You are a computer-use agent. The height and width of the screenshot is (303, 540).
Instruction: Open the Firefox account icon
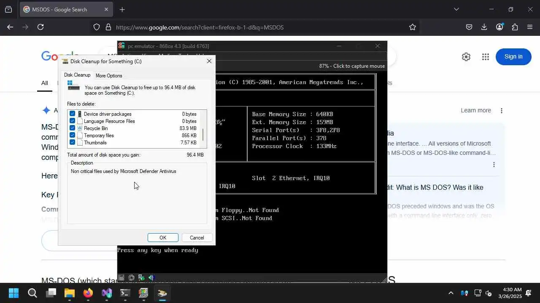(x=500, y=27)
